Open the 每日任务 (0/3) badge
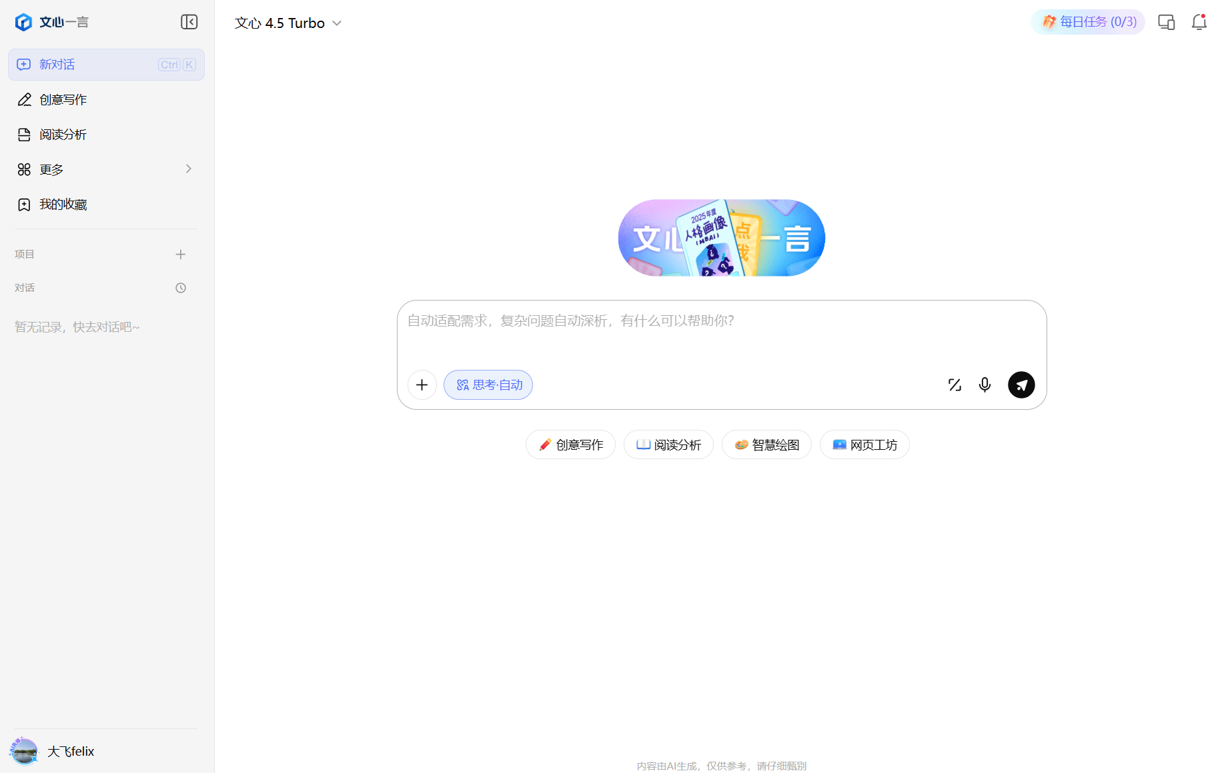The width and height of the screenshot is (1224, 773). click(1088, 22)
